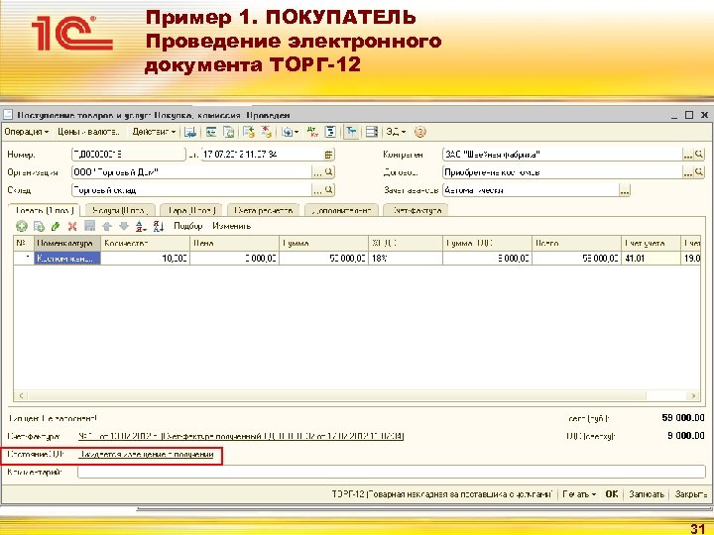Click the select button for Склад
Image resolution: width=714 pixels, height=535 pixels.
click(x=317, y=190)
